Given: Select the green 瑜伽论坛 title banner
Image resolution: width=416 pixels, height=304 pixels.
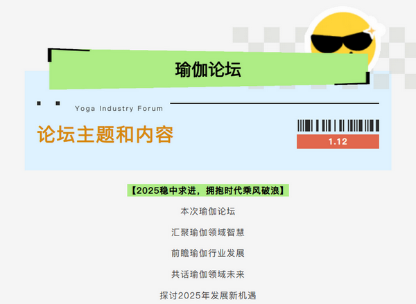Looking at the screenshot, I should 208,70.
